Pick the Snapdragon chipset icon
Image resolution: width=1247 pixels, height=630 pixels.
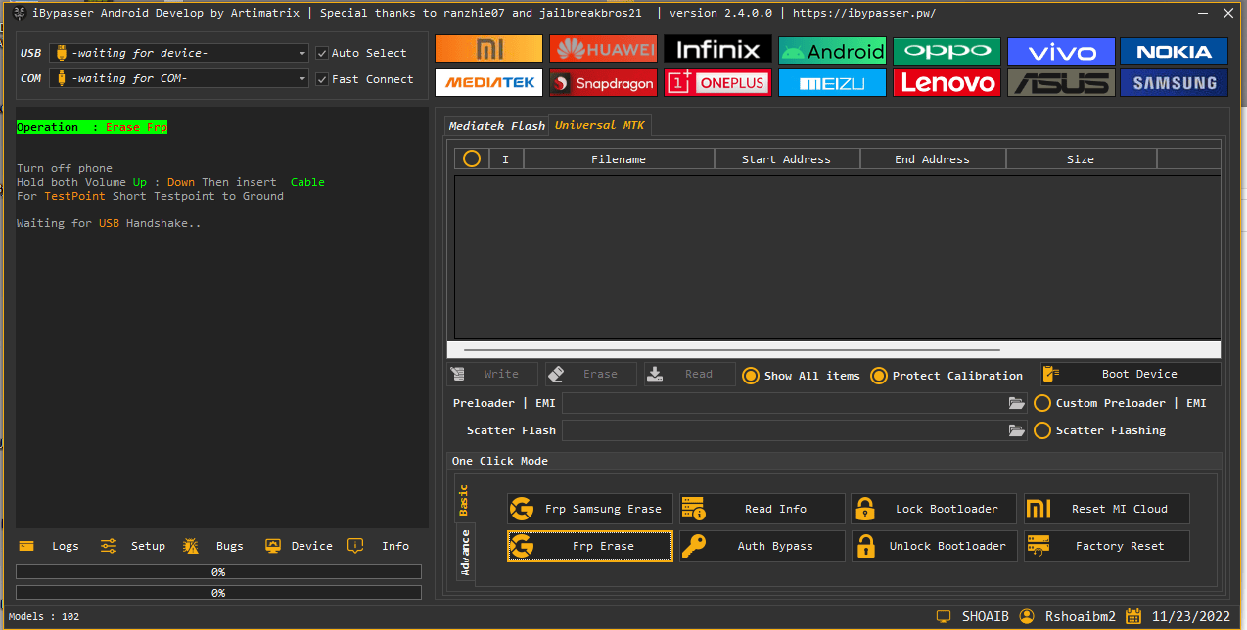pos(603,83)
